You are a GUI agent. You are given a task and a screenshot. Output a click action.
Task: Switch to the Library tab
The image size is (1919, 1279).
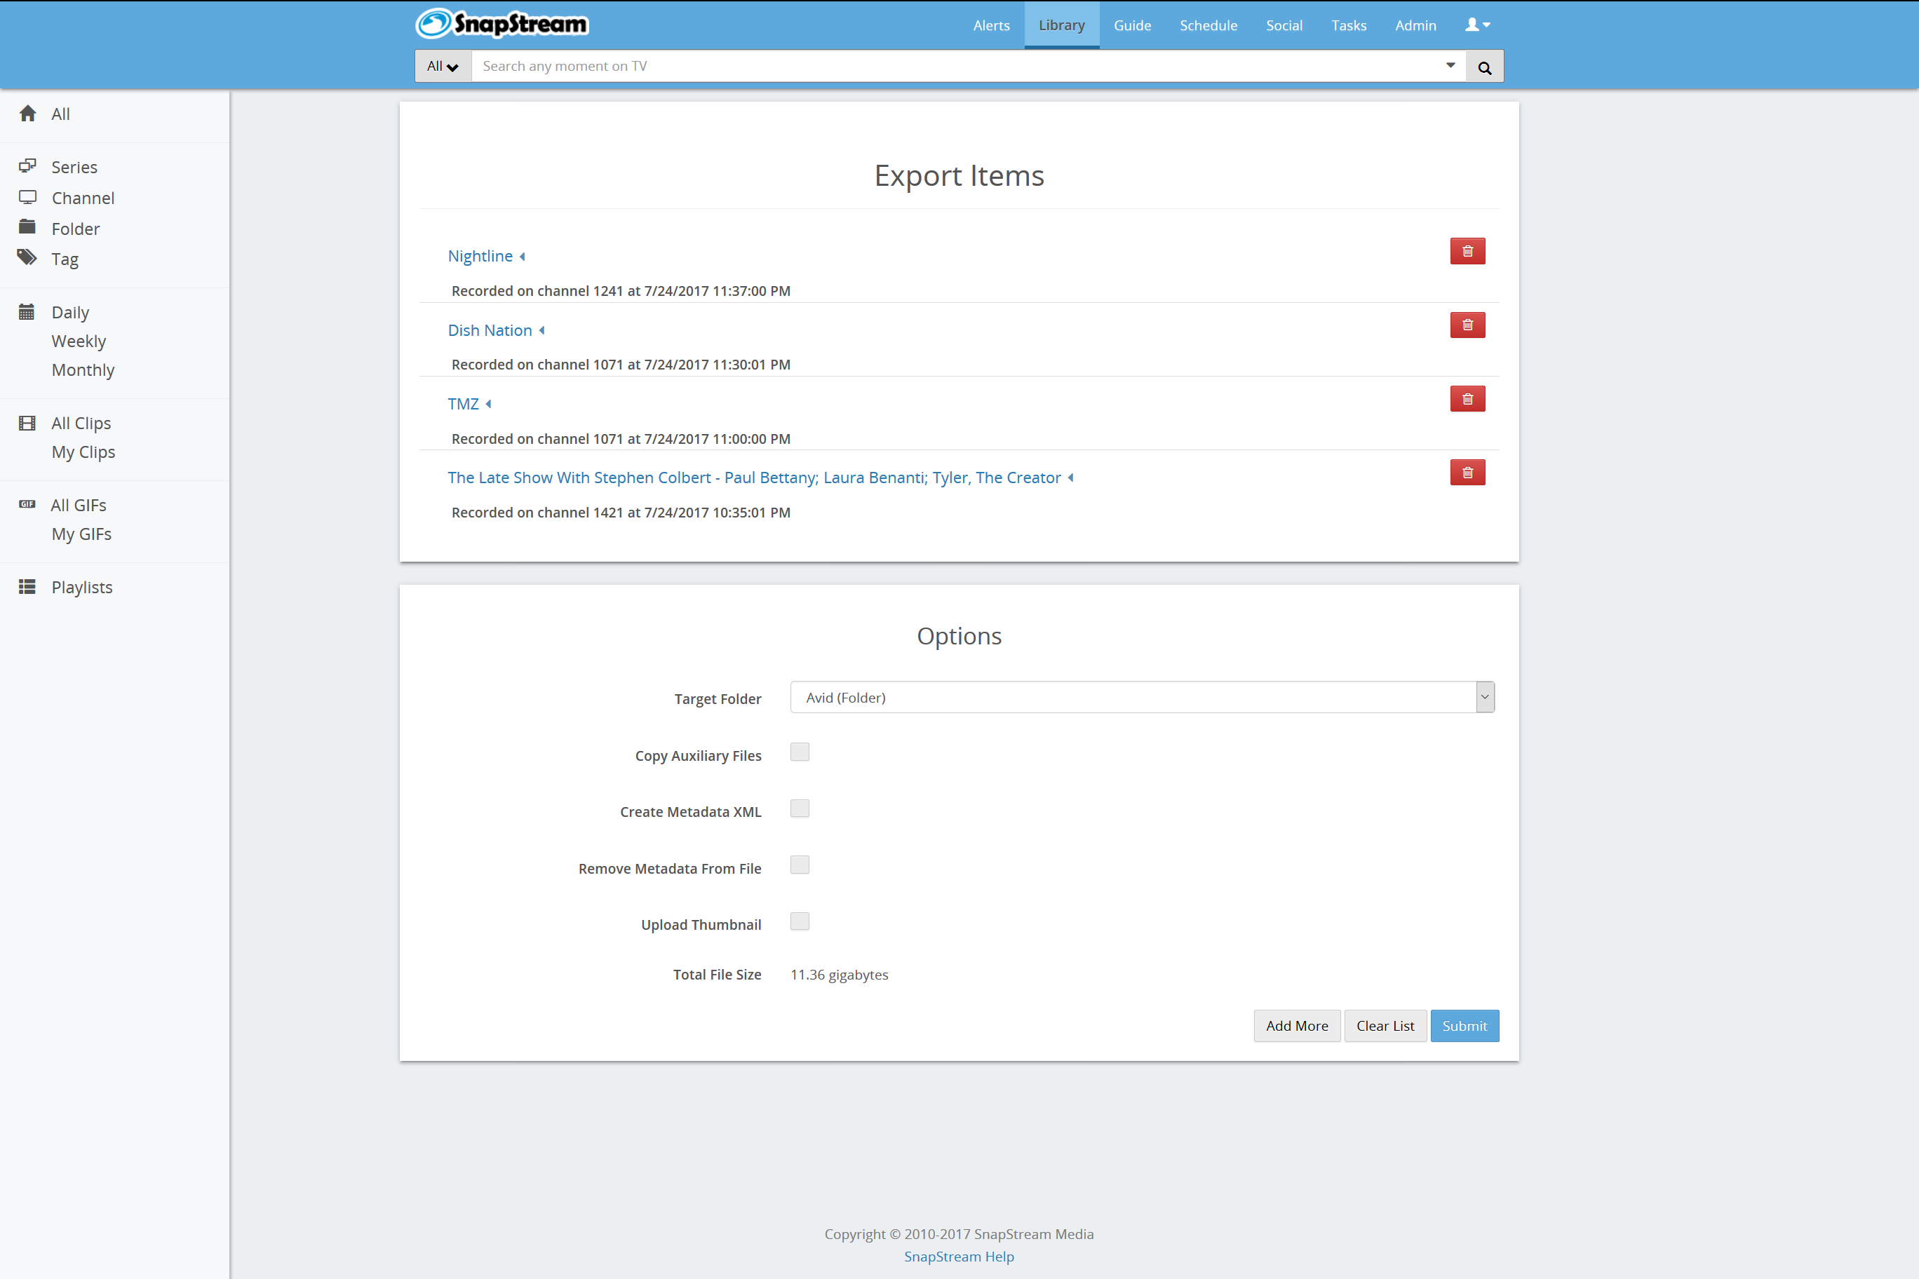click(x=1061, y=25)
